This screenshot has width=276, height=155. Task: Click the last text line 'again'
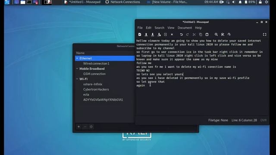(141, 85)
